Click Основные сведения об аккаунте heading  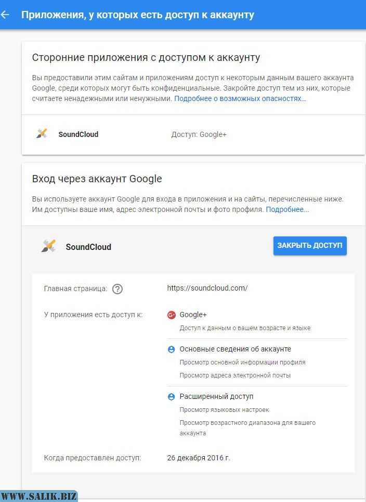pos(236,349)
